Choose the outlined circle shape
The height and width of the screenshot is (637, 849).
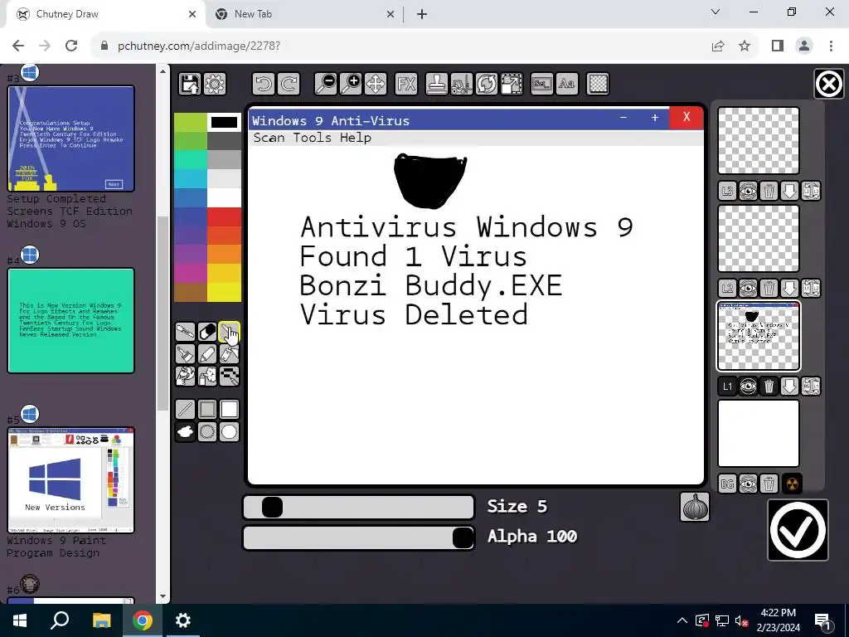(x=207, y=431)
